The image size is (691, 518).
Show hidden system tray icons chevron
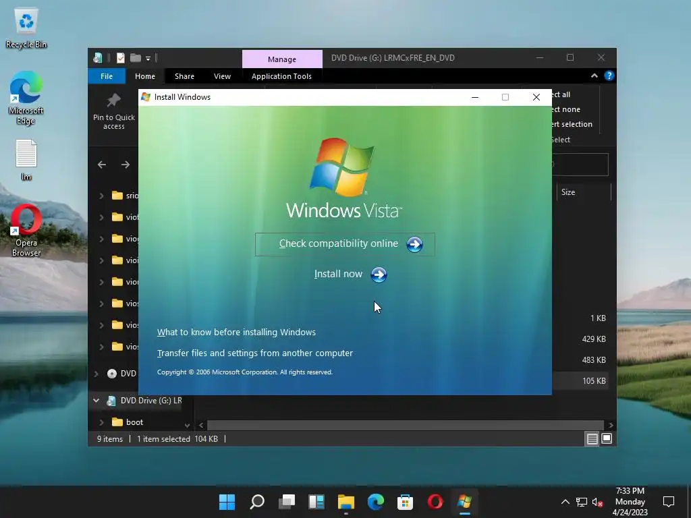[565, 502]
